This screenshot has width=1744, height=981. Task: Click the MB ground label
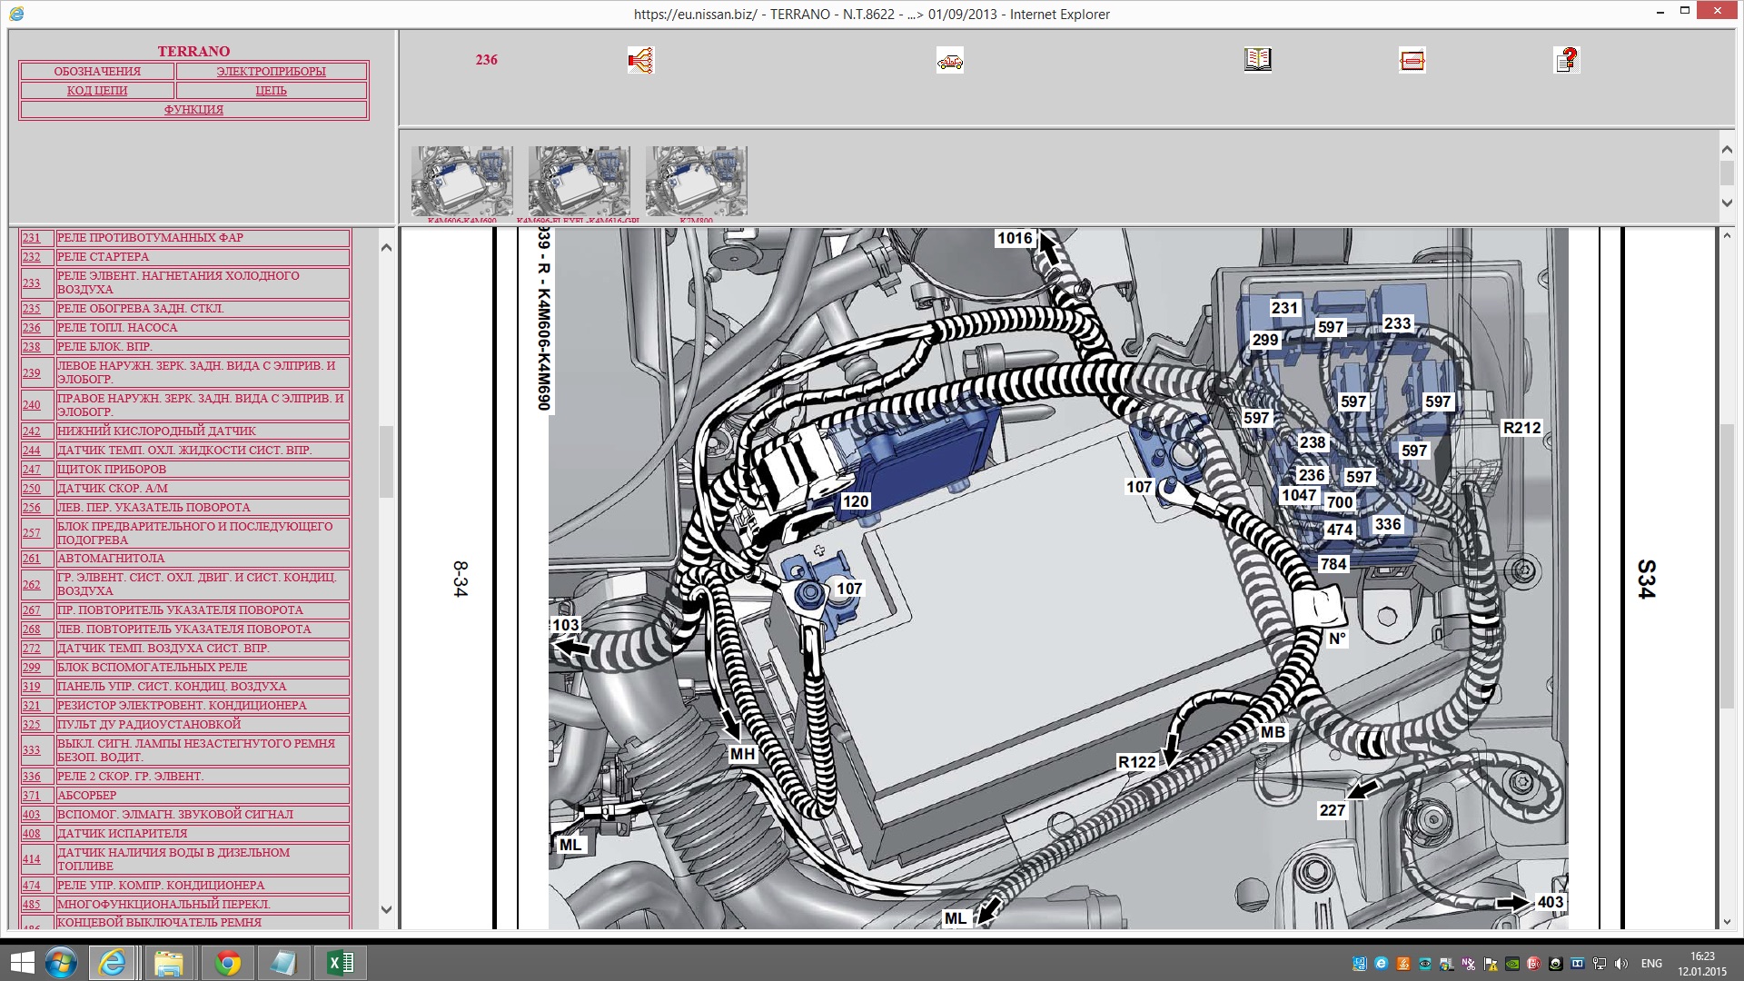1273,732
